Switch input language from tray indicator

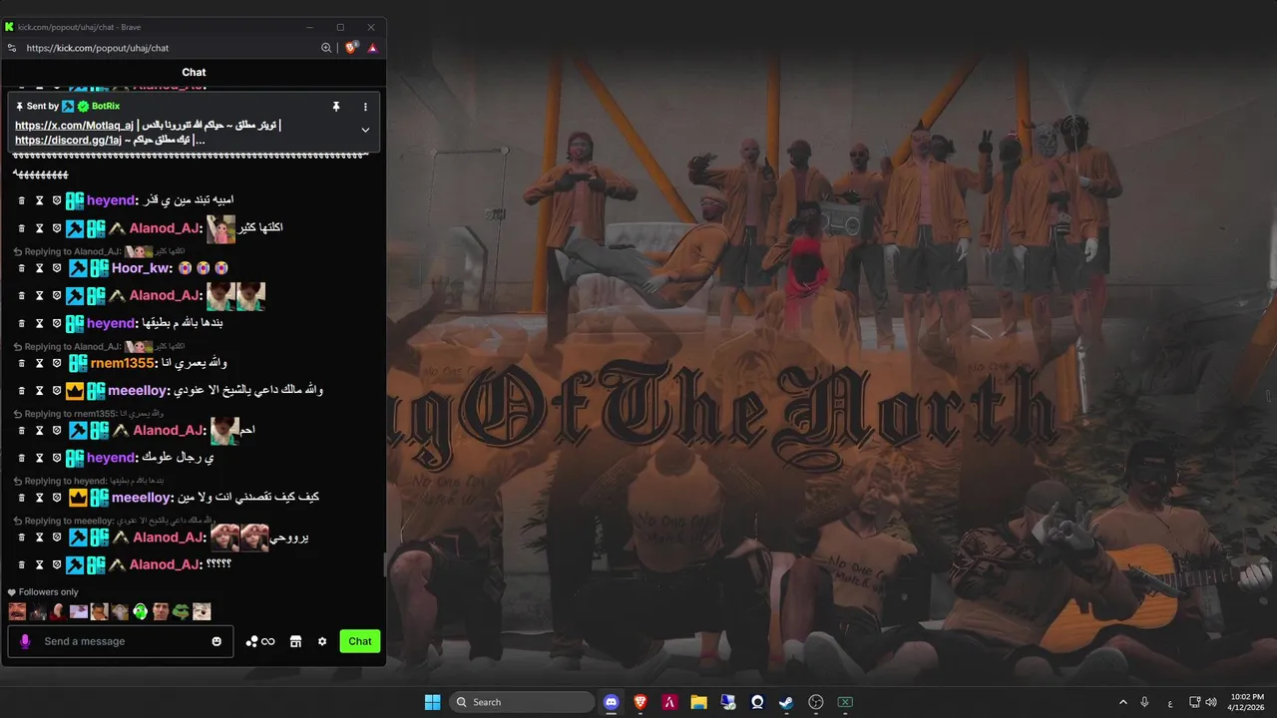[x=1169, y=703]
